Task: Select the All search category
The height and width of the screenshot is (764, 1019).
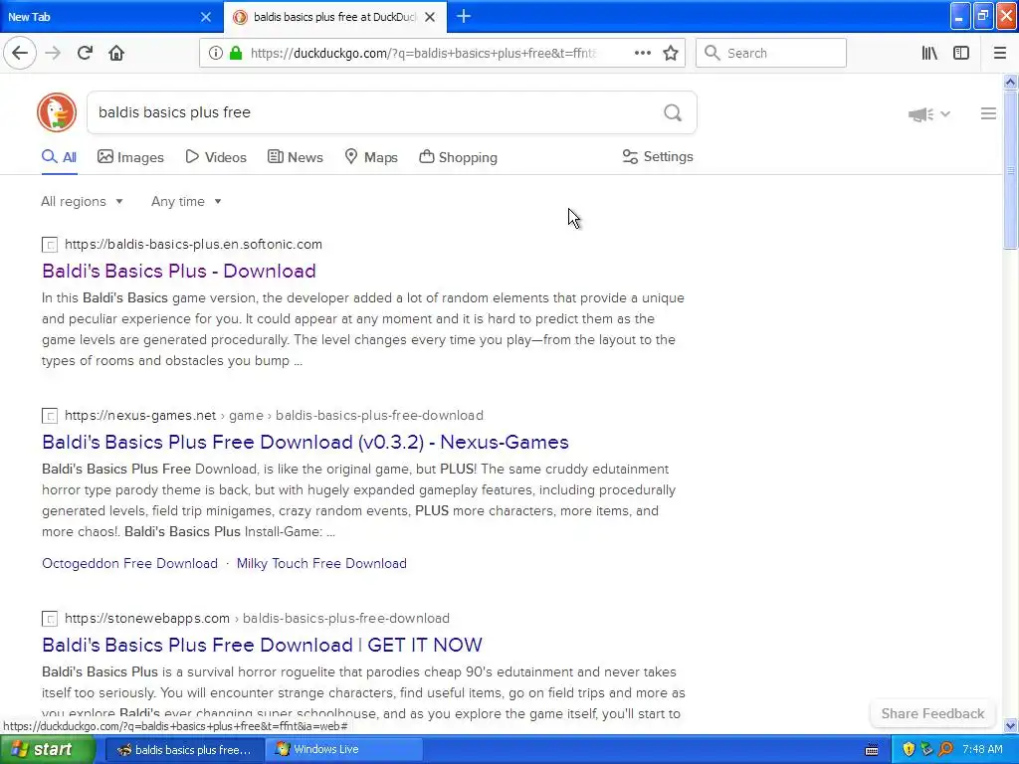Action: 59,157
